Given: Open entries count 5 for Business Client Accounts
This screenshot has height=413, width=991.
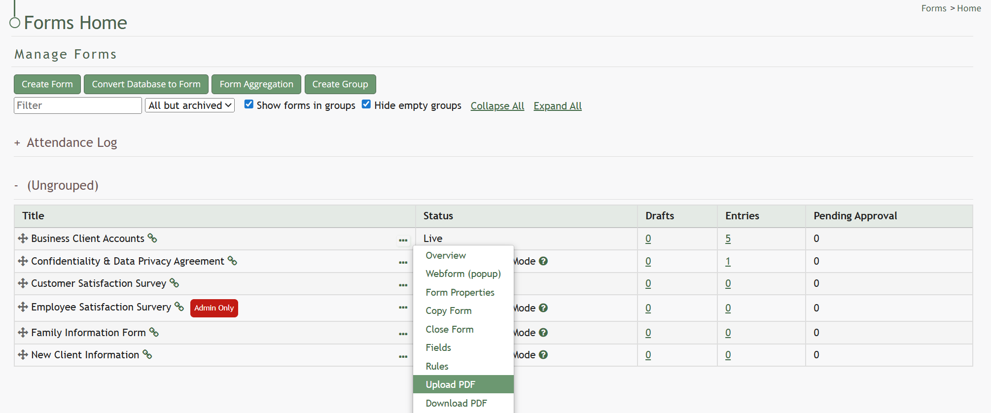Looking at the screenshot, I should coord(728,239).
